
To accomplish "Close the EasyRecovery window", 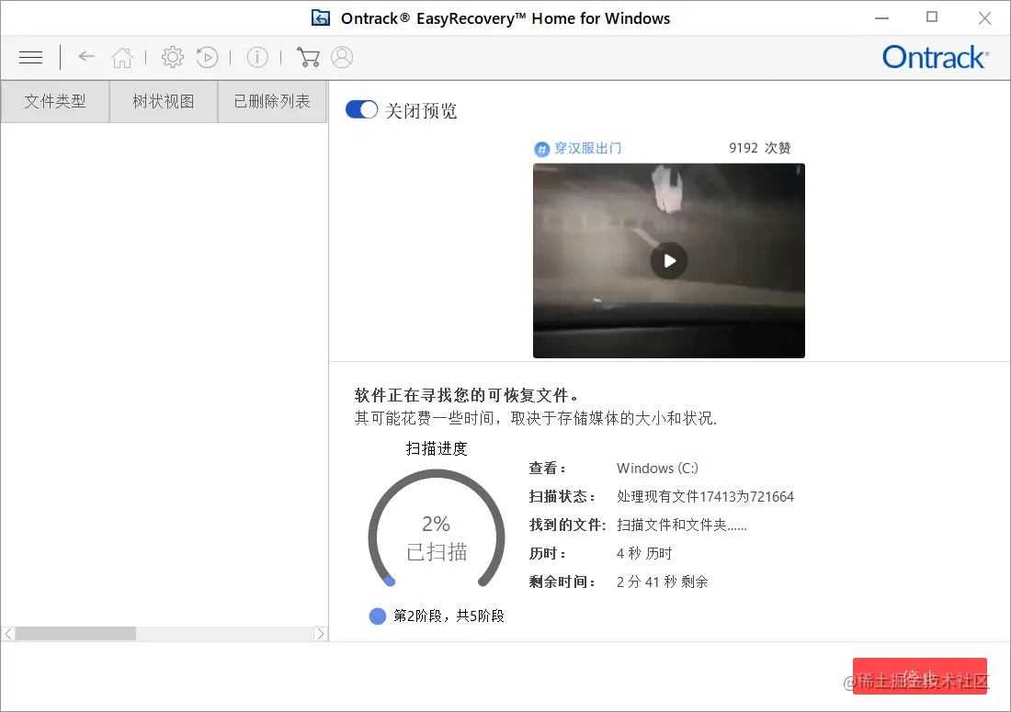I will [x=984, y=18].
